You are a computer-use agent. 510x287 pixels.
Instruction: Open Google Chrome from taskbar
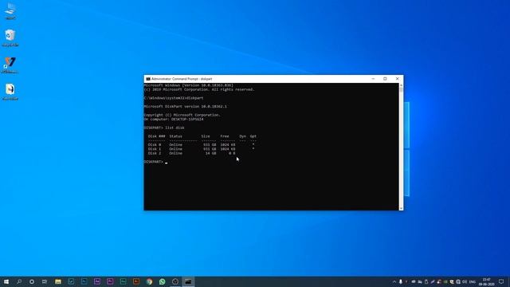[149, 281]
